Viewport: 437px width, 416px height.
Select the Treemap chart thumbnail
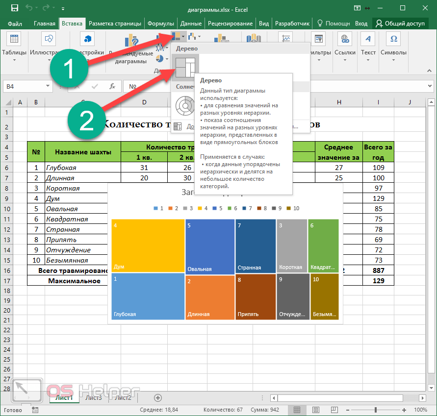[185, 66]
